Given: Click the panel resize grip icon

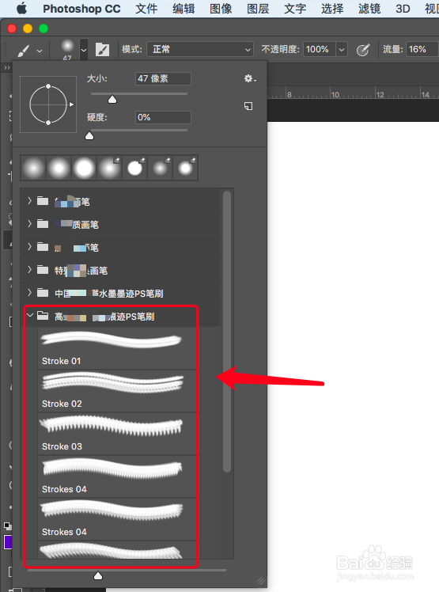Looking at the screenshot, I should pos(261,580).
